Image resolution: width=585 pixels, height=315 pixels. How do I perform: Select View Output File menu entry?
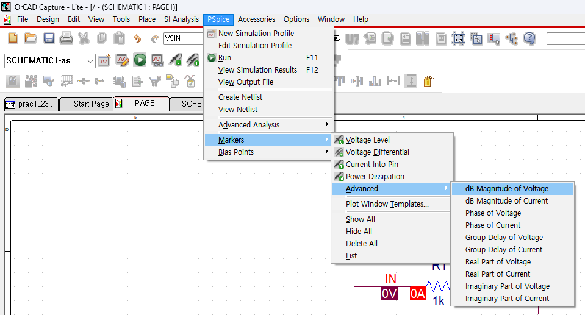tap(268, 82)
